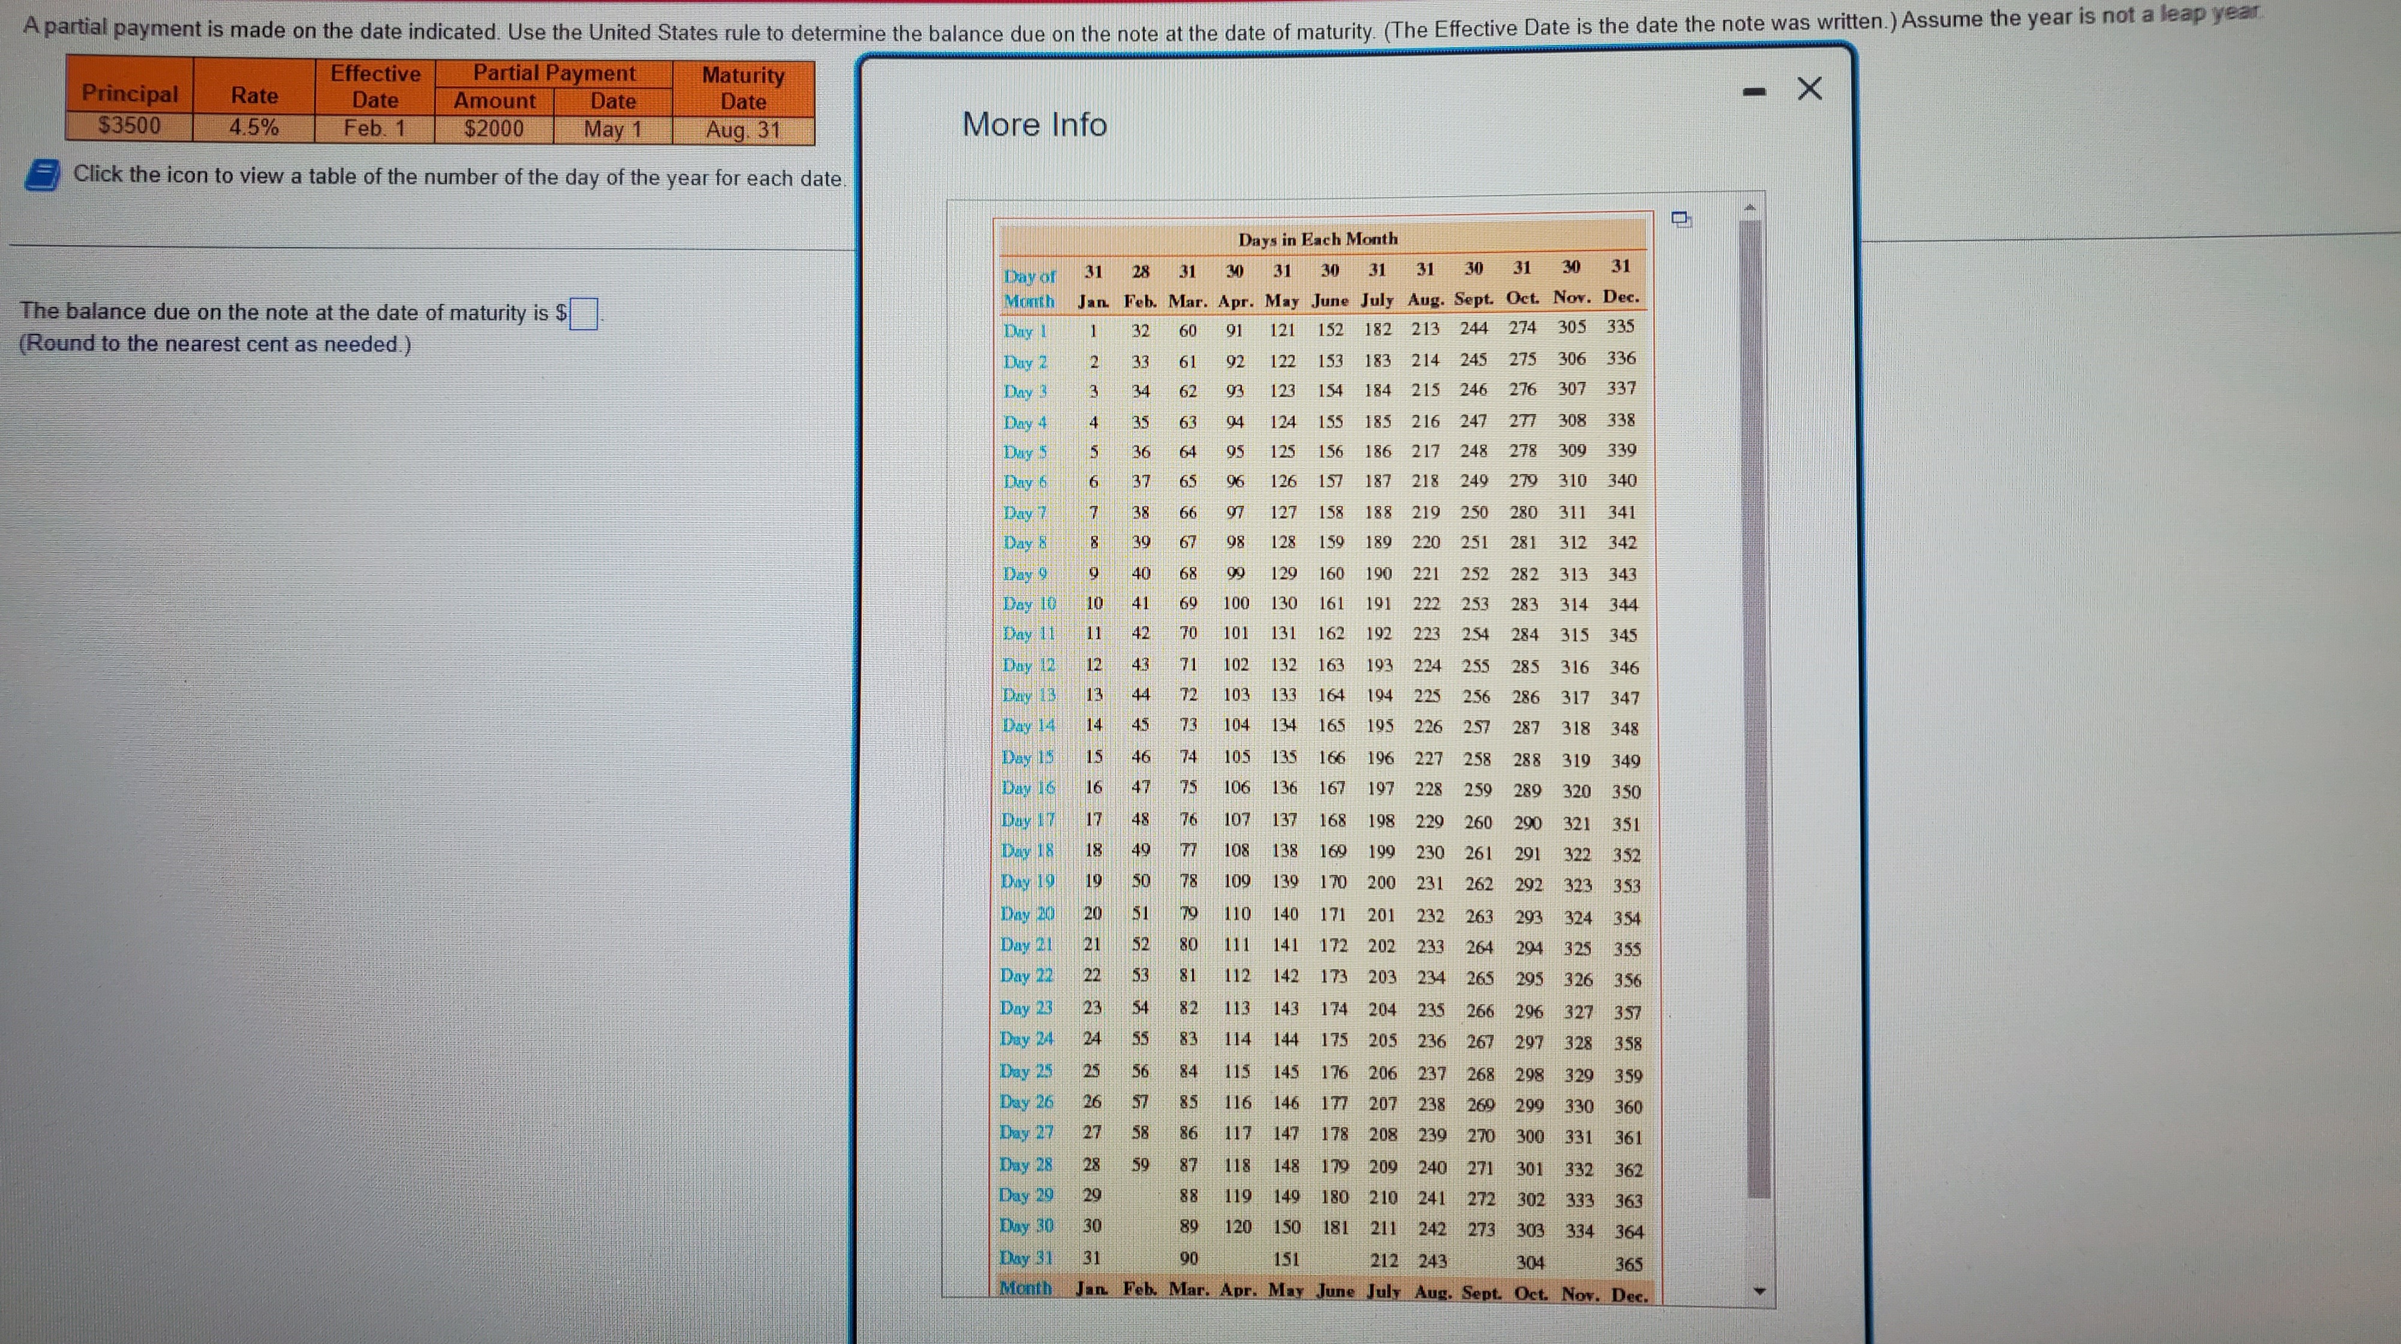Viewport: 2401px width, 1344px height.
Task: Select the May 1 partial payment date cell
Action: [612, 129]
